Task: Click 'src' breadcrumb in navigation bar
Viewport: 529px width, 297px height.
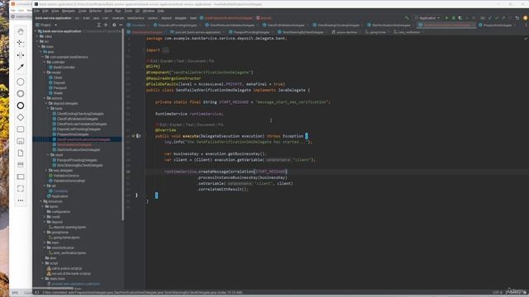Action: [77, 18]
